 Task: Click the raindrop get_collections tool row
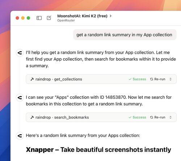101,79
